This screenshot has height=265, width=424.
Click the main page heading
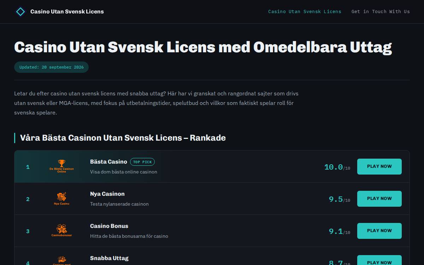(203, 47)
